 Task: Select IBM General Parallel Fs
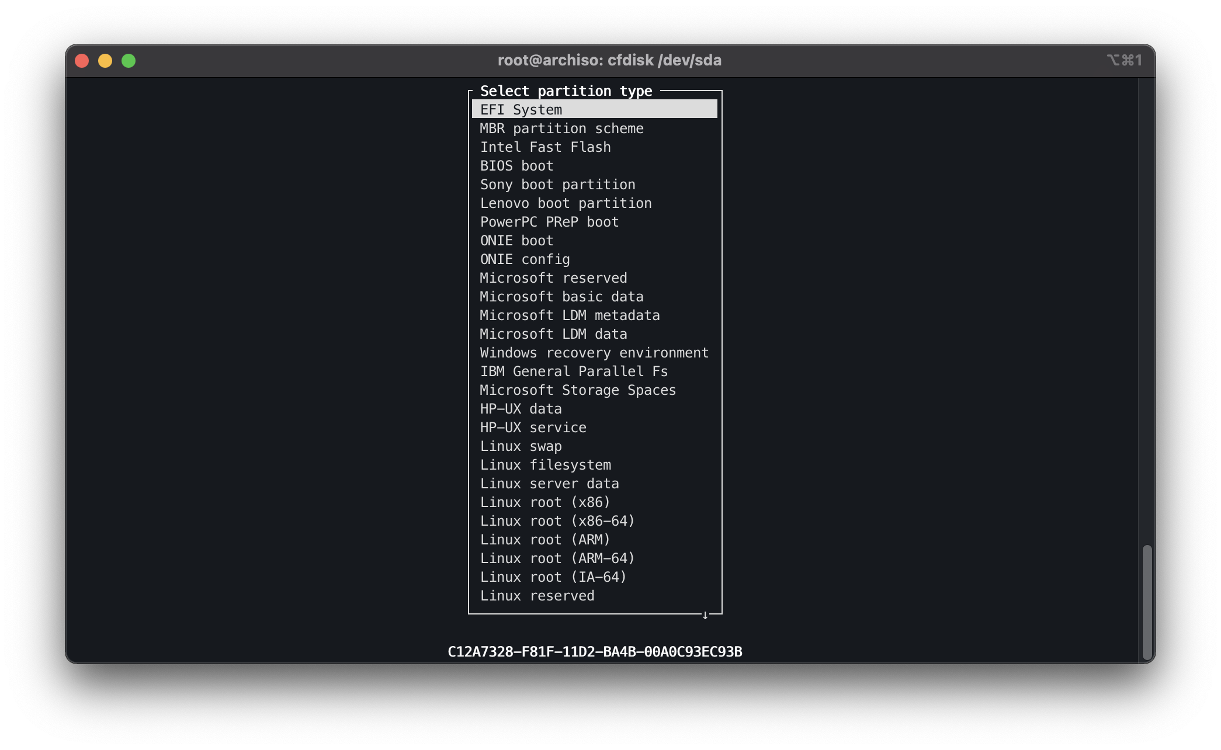point(594,371)
